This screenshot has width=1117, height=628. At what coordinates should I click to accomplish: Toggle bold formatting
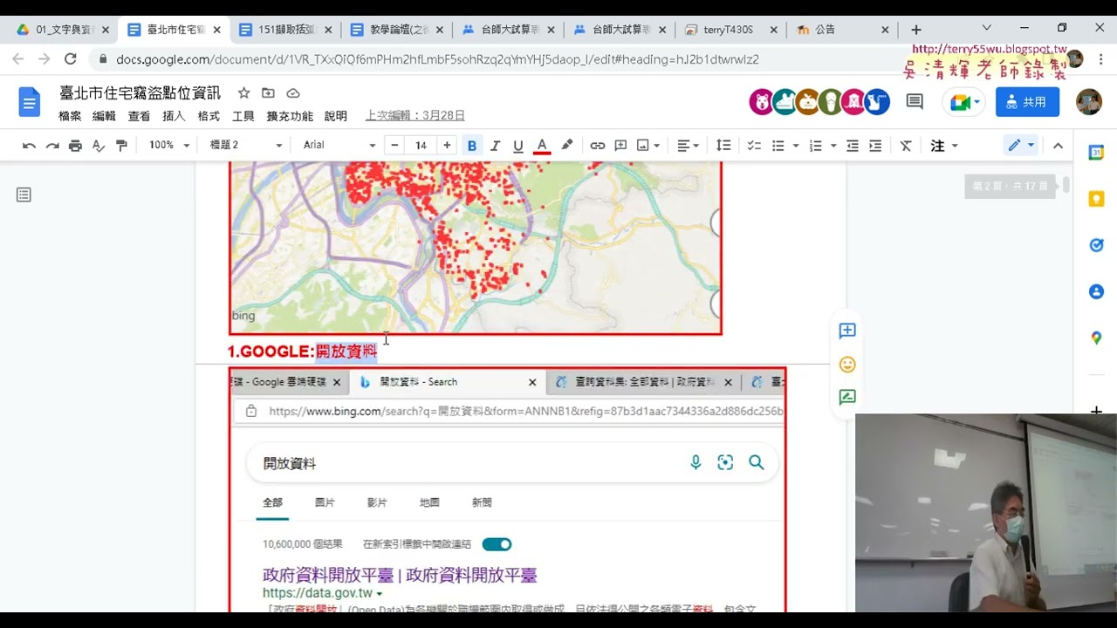click(472, 146)
